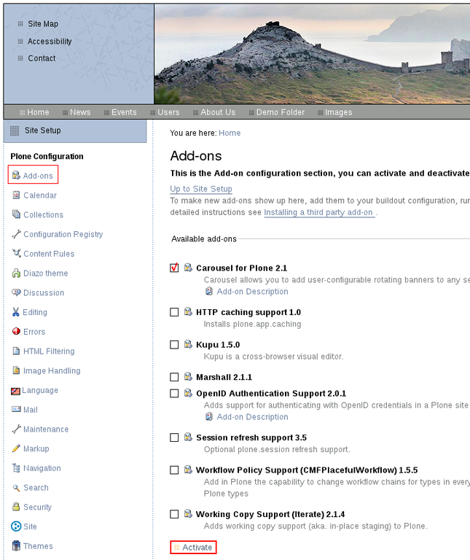470x560 pixels.
Task: Click the Configuration Registry wrench icon
Action: tap(16, 234)
